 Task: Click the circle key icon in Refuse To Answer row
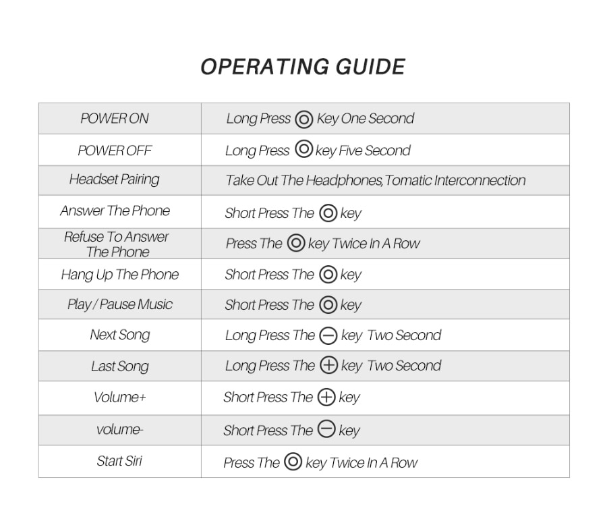click(x=296, y=243)
